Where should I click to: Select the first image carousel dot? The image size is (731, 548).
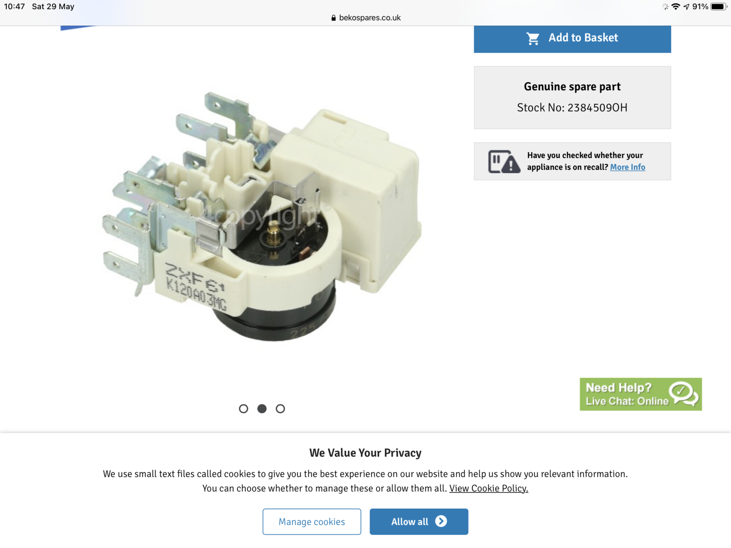click(244, 409)
